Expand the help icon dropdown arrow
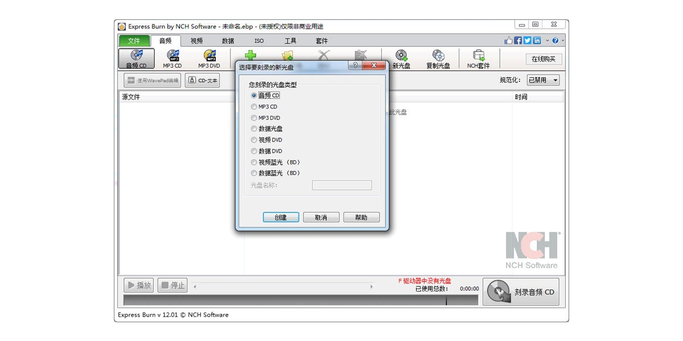 [563, 41]
